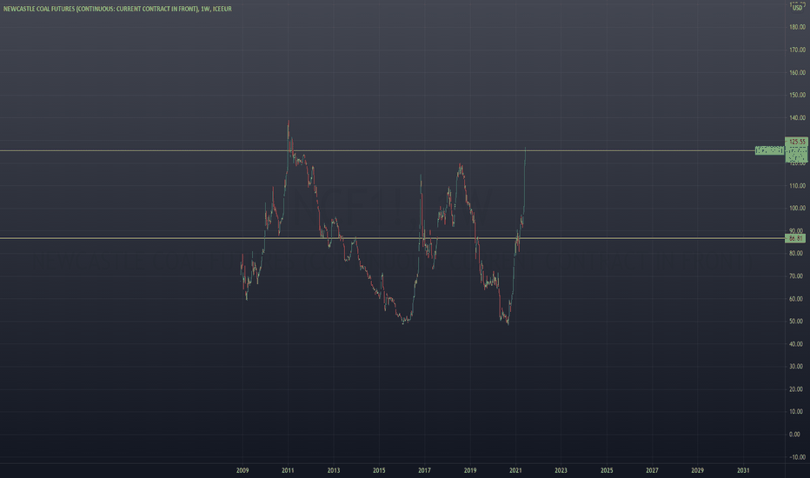810x478 pixels.
Task: Click the 2031 label on time axis
Action: tap(743, 470)
